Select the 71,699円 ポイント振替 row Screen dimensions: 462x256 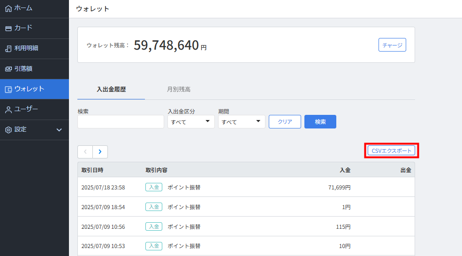coord(246,187)
